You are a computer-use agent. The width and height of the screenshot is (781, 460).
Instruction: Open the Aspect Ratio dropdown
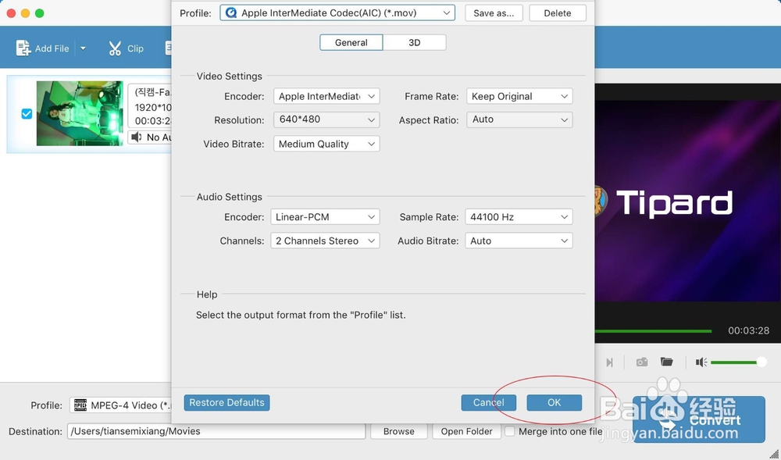[x=519, y=119]
